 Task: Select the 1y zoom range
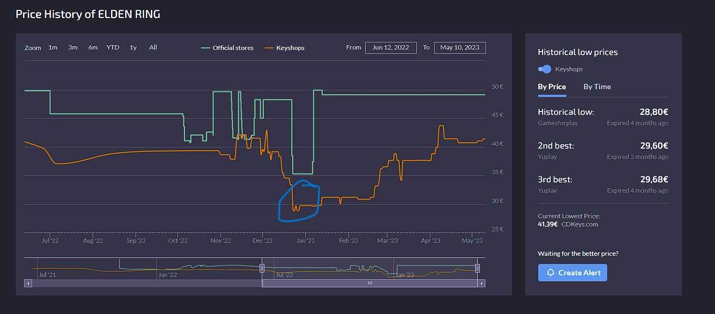pos(133,47)
